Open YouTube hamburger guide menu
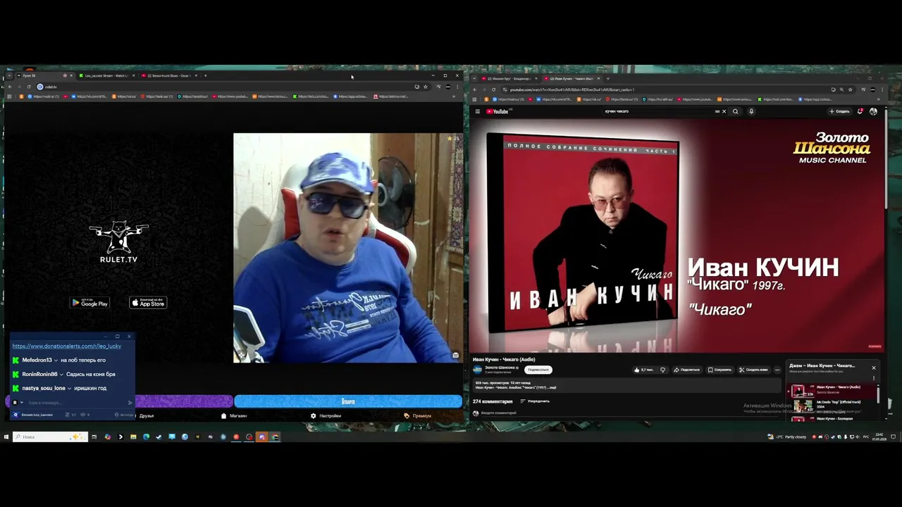Screen dimensions: 902x507 click(477, 111)
